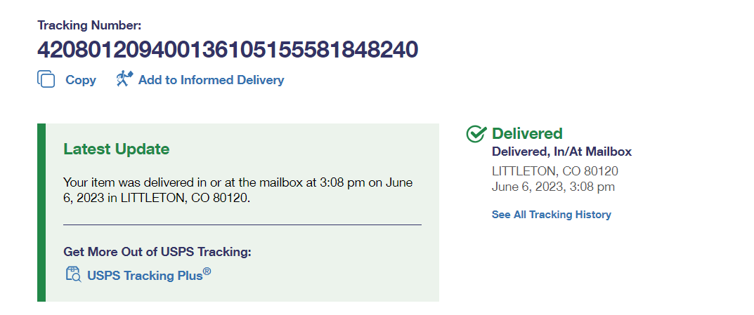Image resolution: width=754 pixels, height=315 pixels.
Task: Click the tracking number 420801209400136105155581848240
Action: pos(227,49)
